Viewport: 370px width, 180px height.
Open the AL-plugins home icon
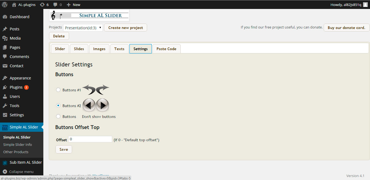click(x=14, y=5)
